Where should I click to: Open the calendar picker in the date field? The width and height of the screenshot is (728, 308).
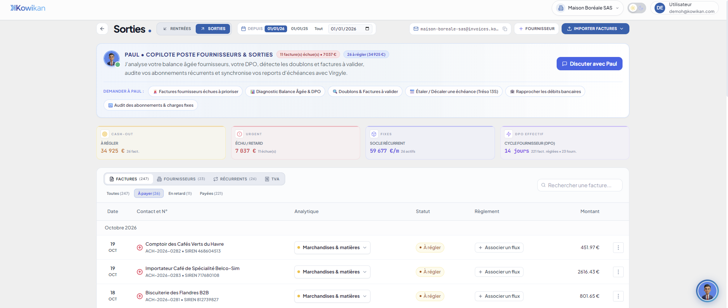tap(367, 29)
